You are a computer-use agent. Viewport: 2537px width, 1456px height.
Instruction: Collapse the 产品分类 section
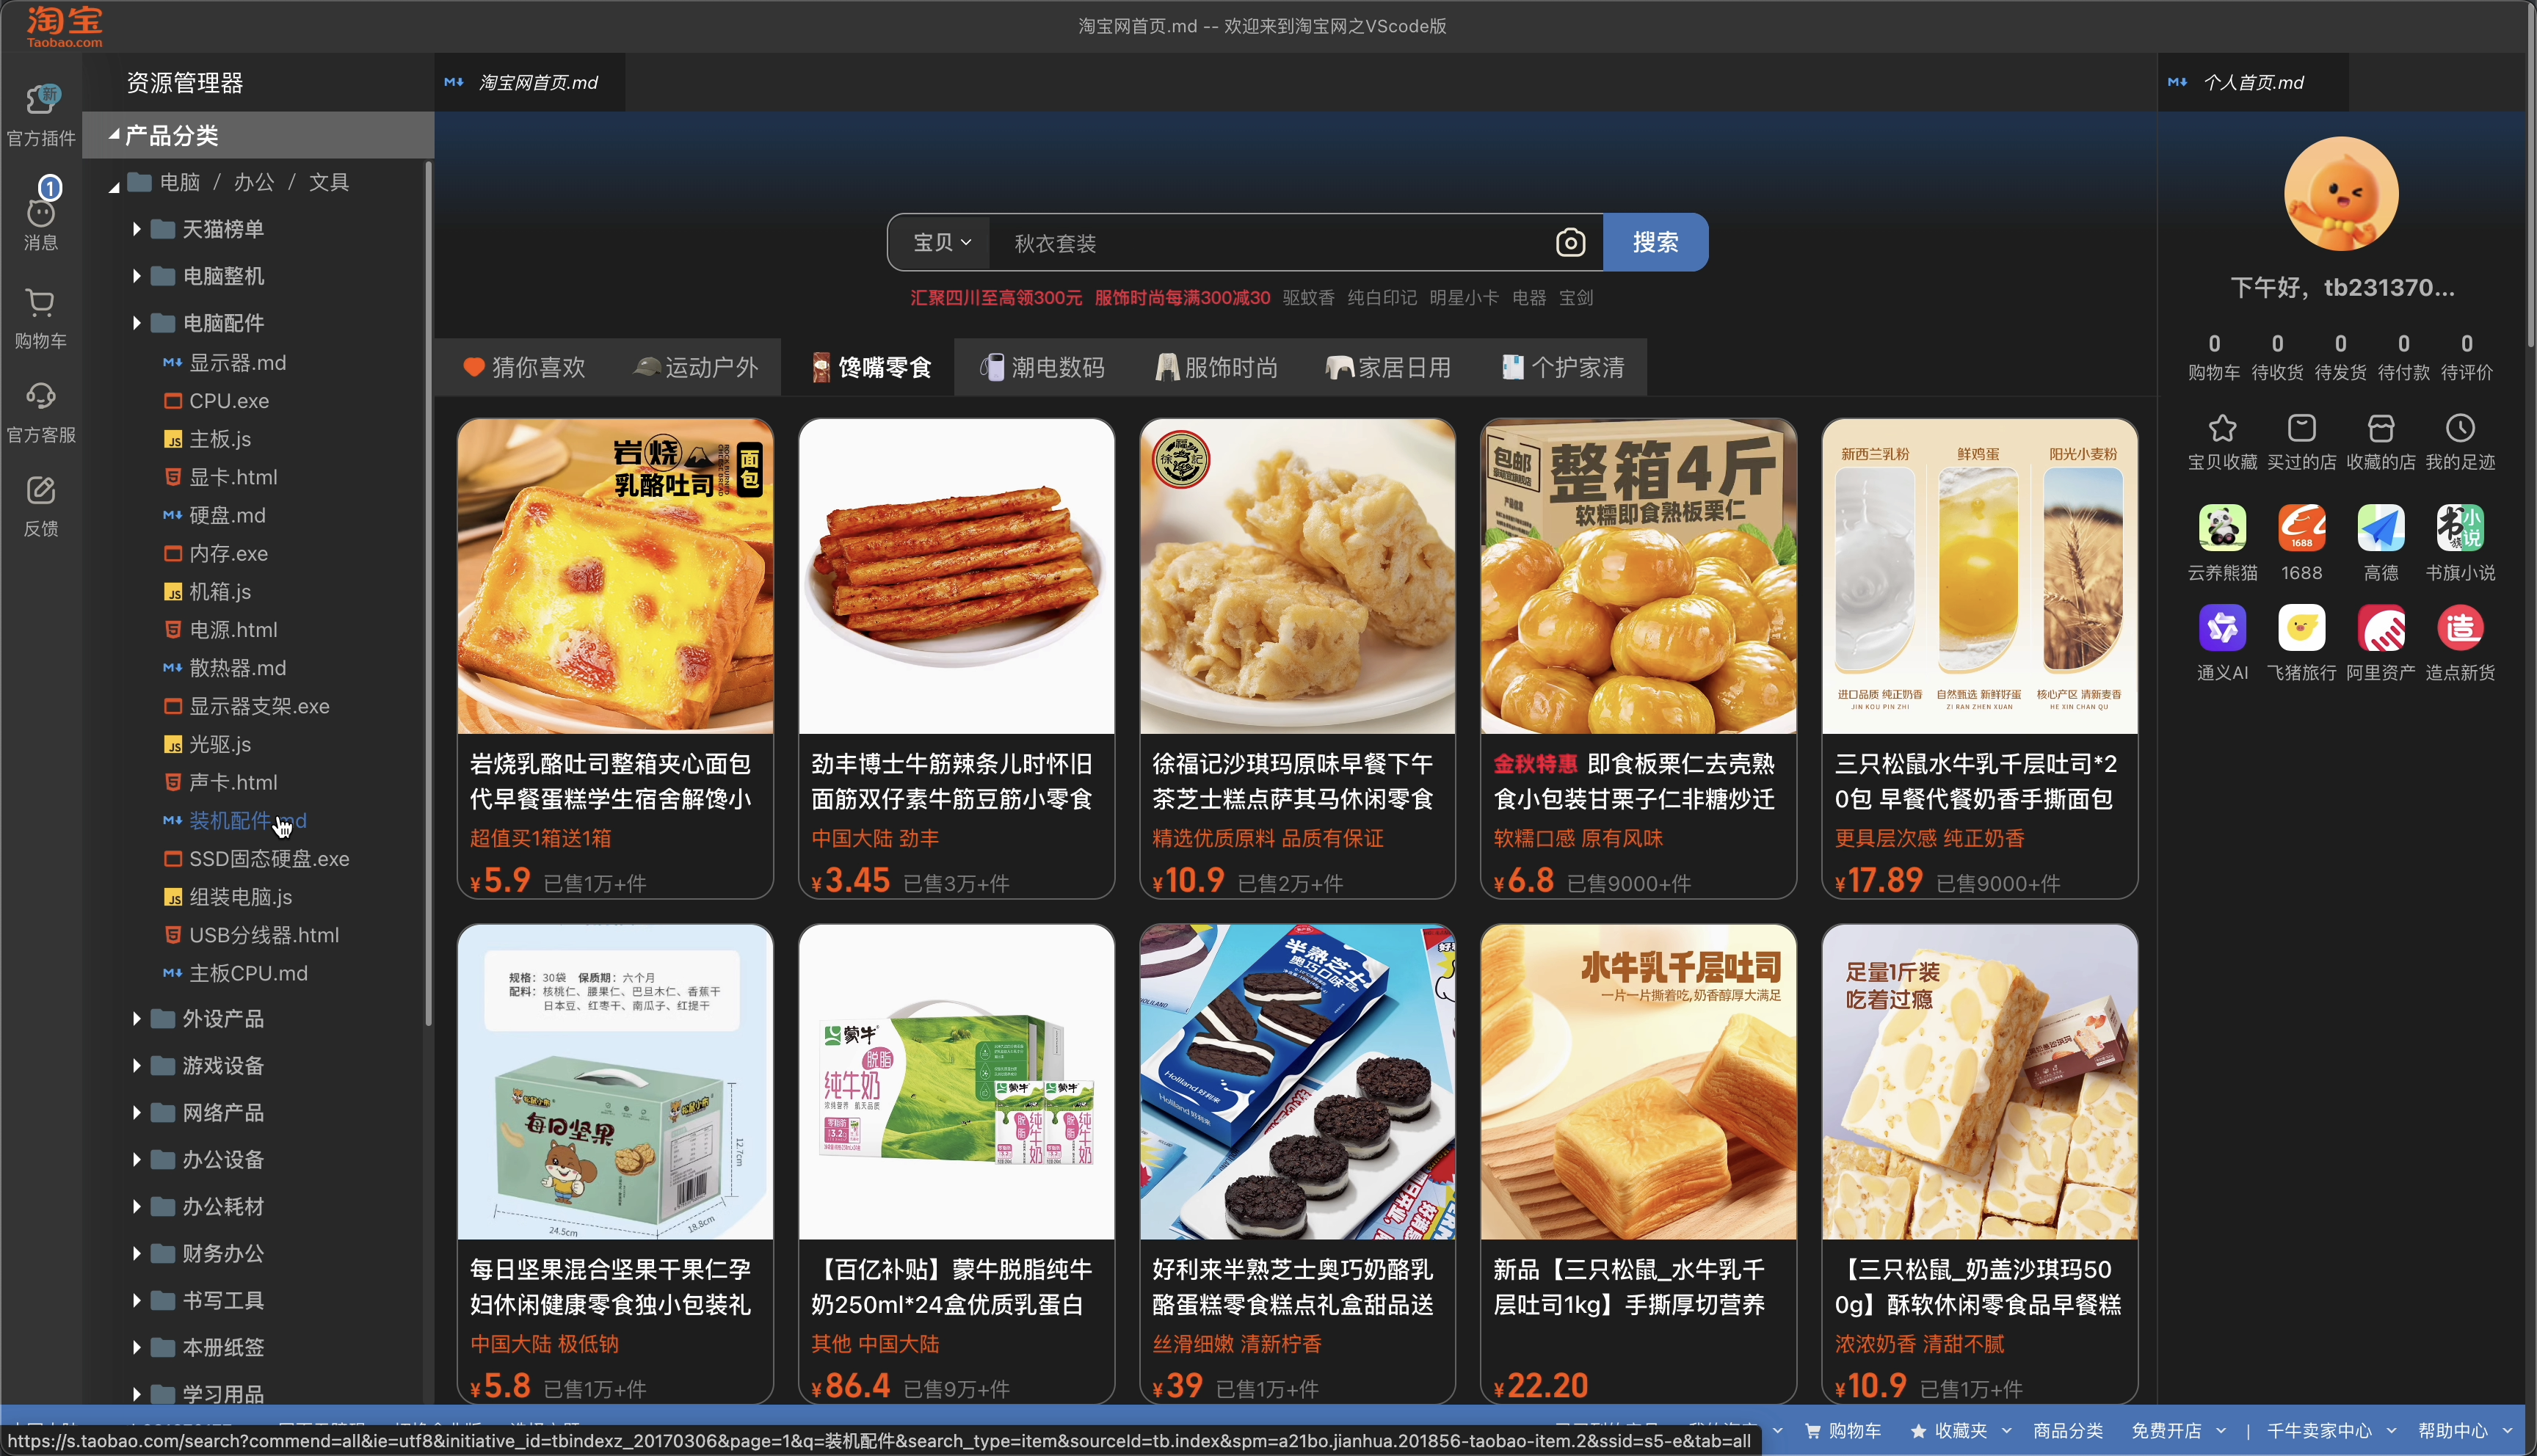click(x=114, y=134)
